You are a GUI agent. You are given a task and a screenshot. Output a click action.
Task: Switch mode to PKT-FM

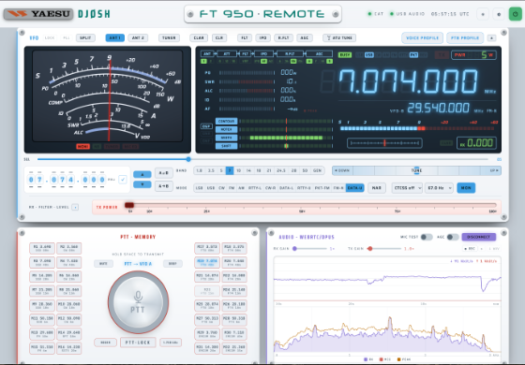322,188
